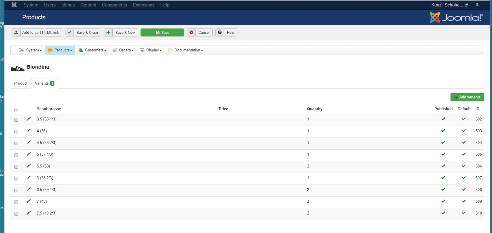Click the Default column header
Image resolution: width=492 pixels, height=233 pixels.
click(464, 109)
